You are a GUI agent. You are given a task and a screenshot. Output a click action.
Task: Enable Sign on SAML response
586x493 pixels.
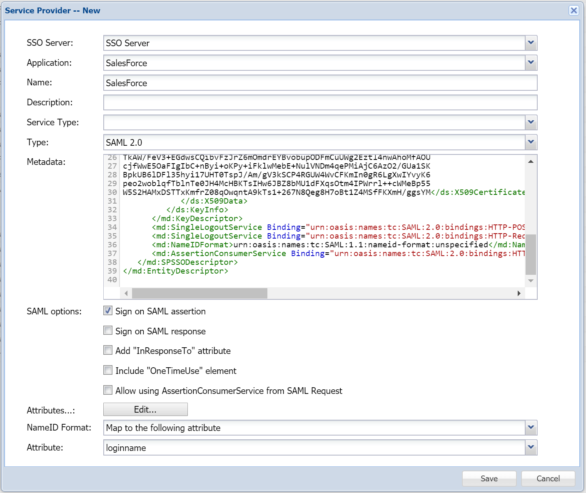point(108,331)
